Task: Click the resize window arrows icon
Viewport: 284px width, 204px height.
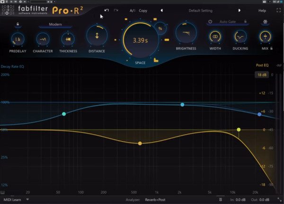Action: pos(279,199)
